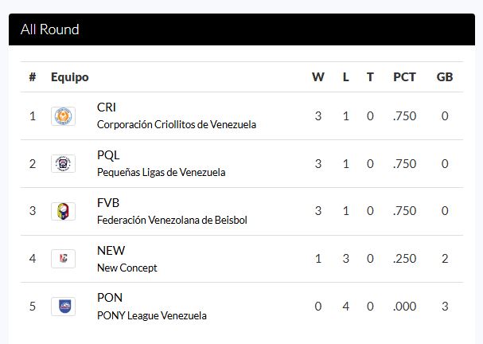The width and height of the screenshot is (483, 344).
Task: Sort by the W column header
Action: pyautogui.click(x=318, y=77)
